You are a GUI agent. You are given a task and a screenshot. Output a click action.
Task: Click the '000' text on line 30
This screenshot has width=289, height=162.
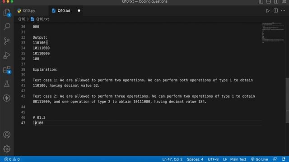(36, 27)
